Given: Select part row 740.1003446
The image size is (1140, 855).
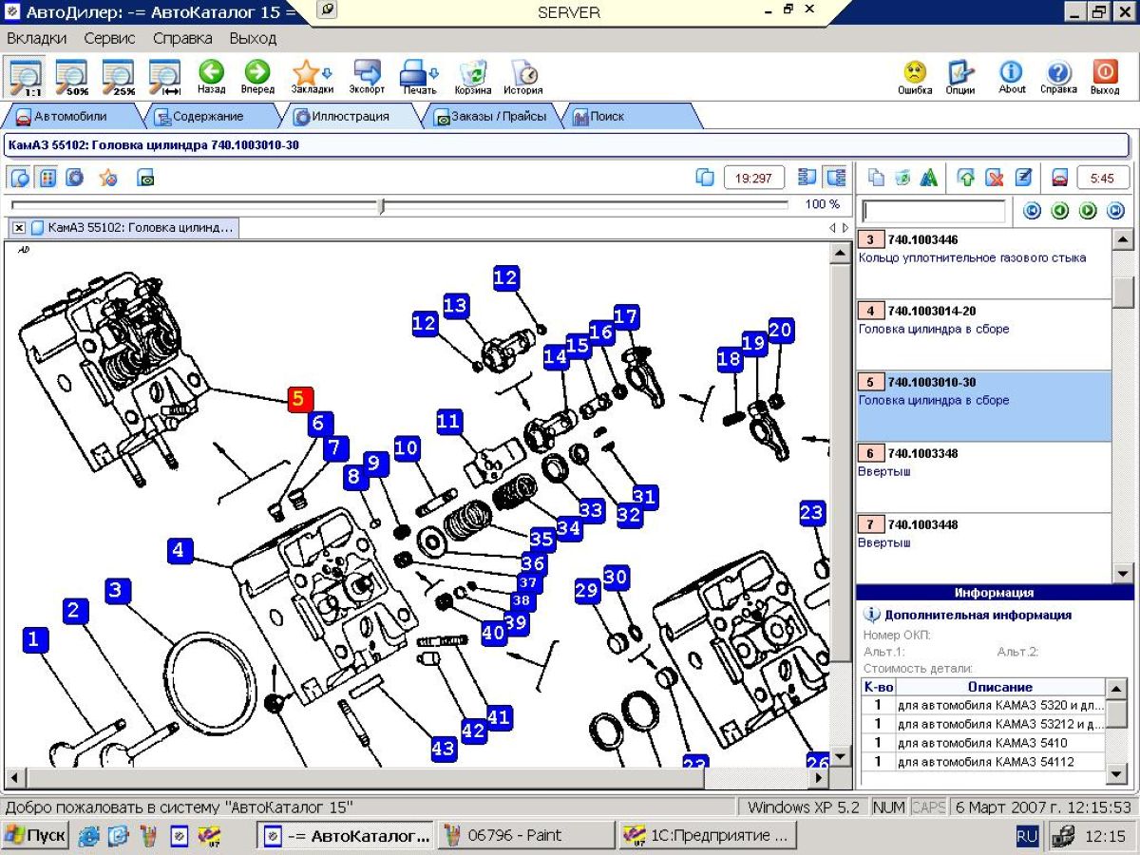Looking at the screenshot, I should 983,263.
